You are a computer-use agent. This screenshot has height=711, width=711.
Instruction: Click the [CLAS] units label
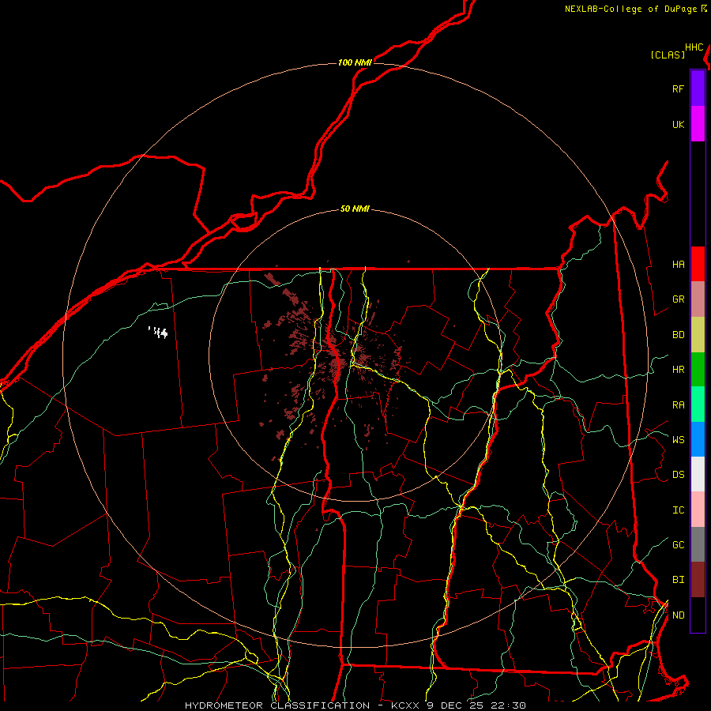(x=668, y=55)
